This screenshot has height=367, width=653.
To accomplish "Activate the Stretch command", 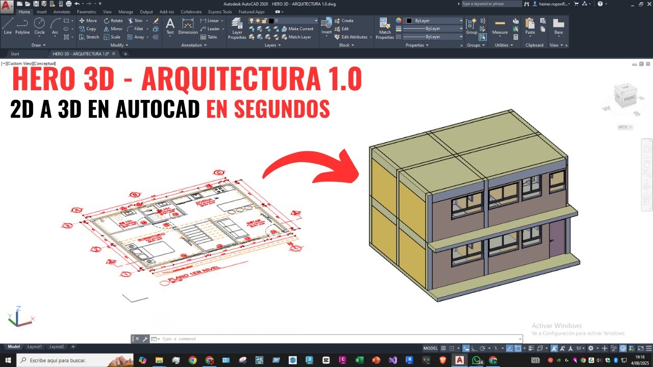I will point(89,37).
